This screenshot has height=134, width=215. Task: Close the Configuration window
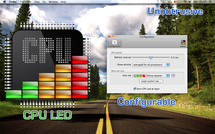coord(109,37)
